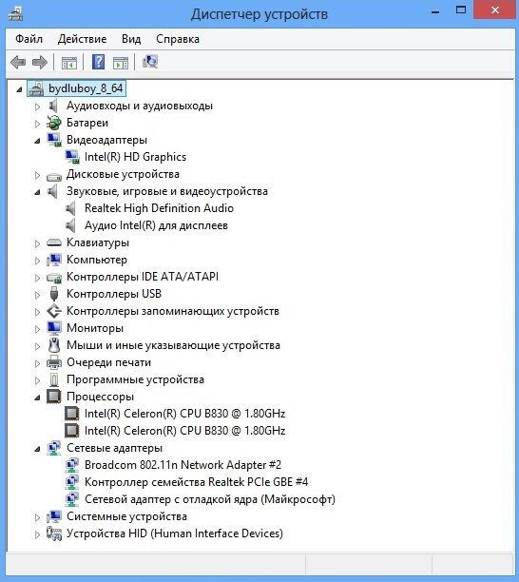Click the monitor icon beside Мониторы

coord(54,328)
